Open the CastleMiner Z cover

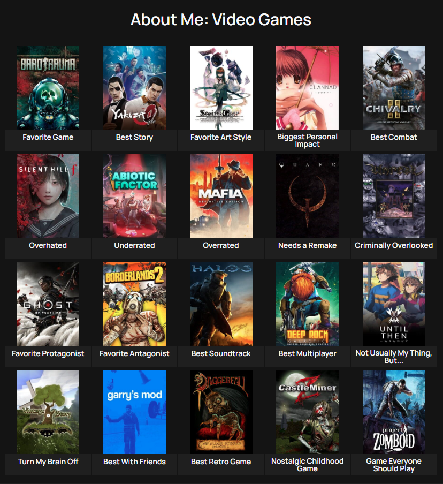click(307, 412)
